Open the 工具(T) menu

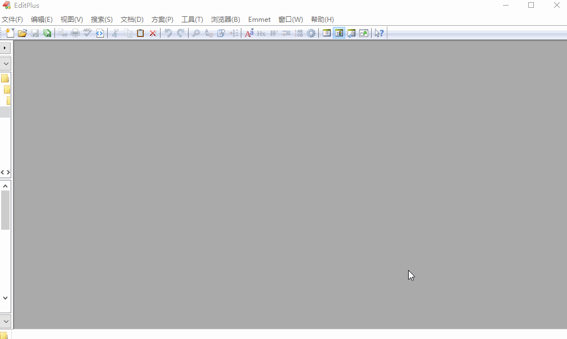(192, 20)
